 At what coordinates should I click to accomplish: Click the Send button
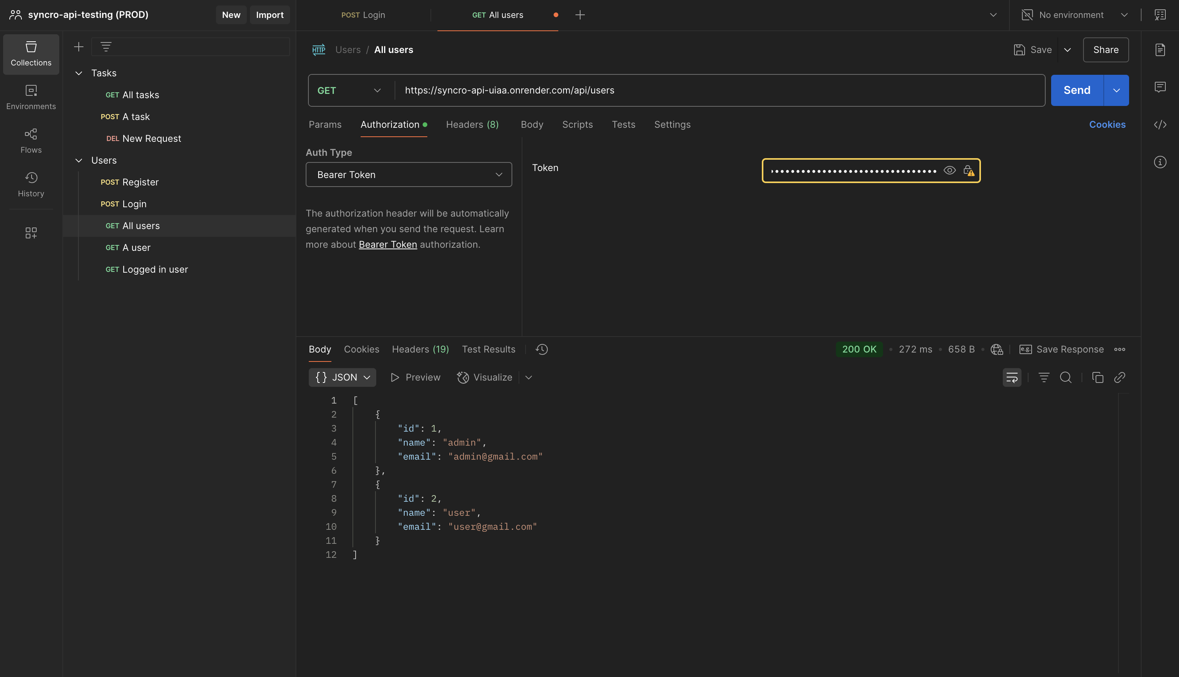pyautogui.click(x=1076, y=90)
